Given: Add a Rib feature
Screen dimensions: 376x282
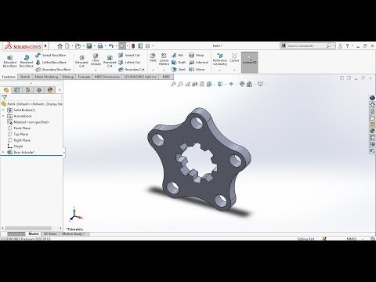Looking at the screenshot, I should pos(178,56).
